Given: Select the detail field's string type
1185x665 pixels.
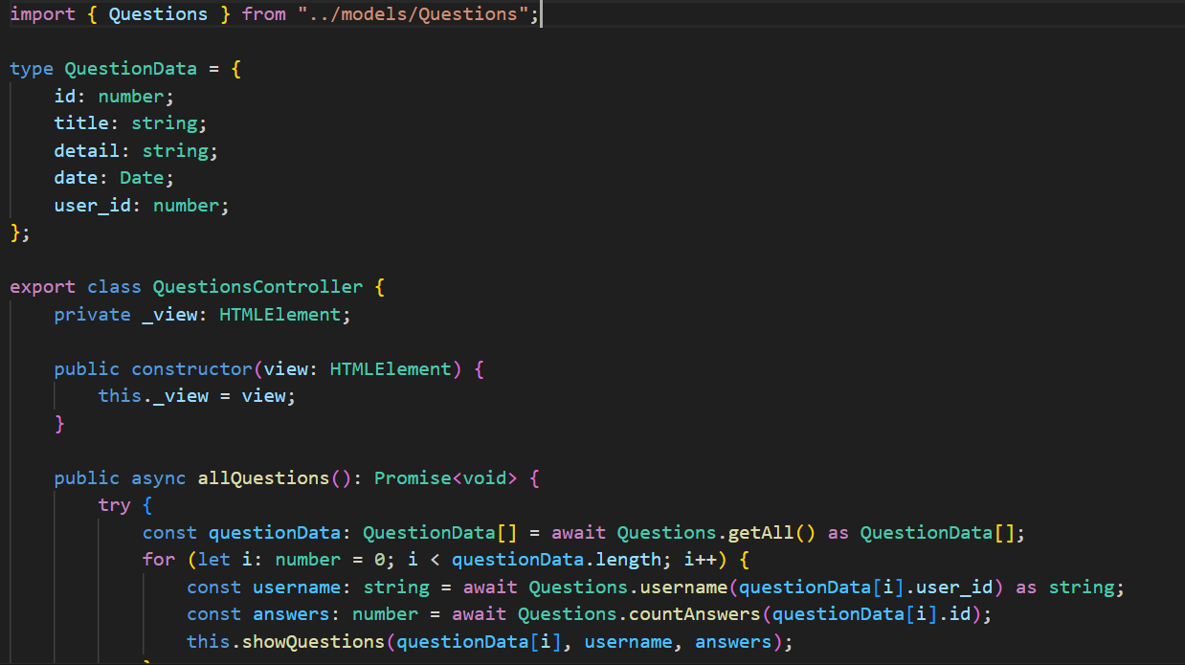Looking at the screenshot, I should [x=175, y=150].
